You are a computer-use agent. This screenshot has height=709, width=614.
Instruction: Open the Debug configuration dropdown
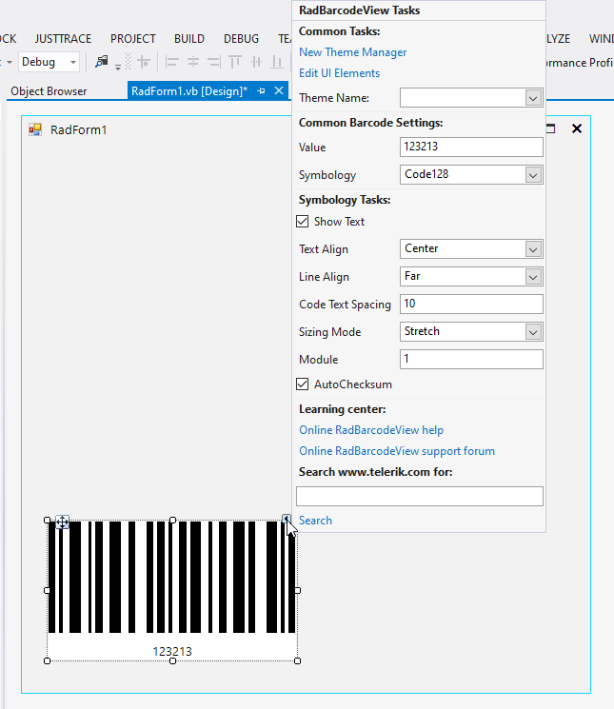pyautogui.click(x=72, y=62)
